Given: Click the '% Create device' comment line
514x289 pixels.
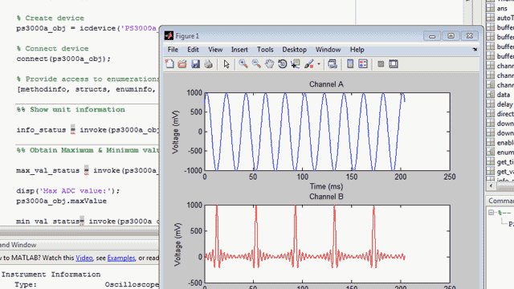Looking at the screenshot, I should pyautogui.click(x=50, y=18).
